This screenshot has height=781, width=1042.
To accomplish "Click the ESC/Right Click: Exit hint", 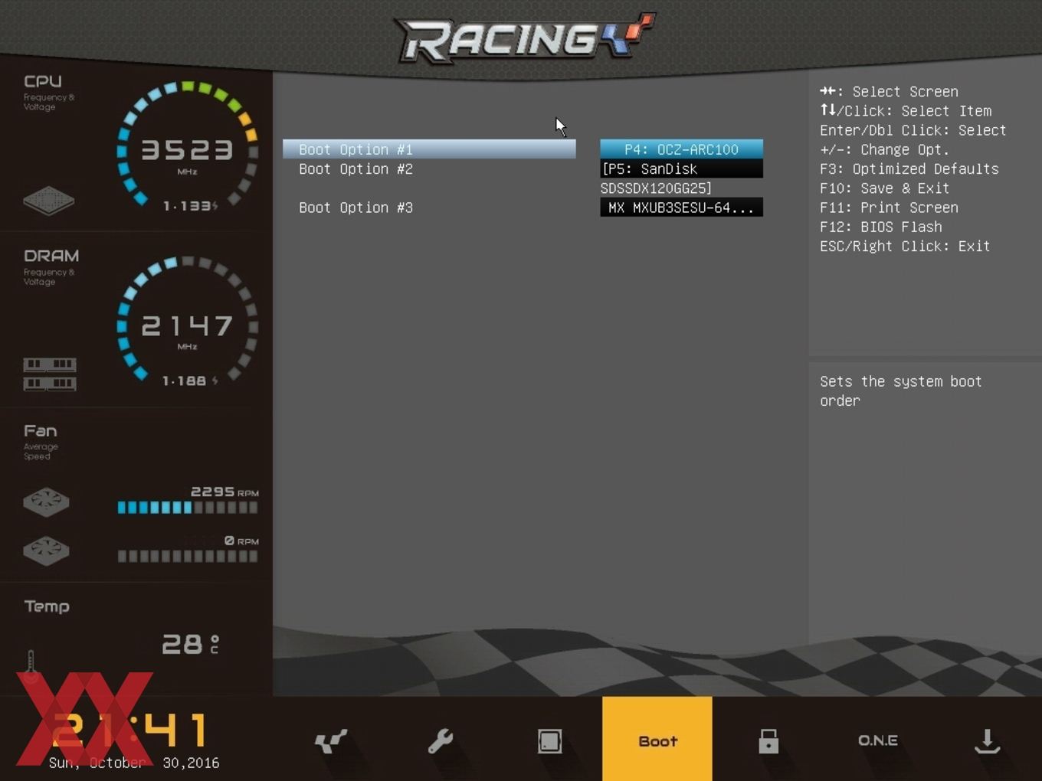I will coord(905,246).
